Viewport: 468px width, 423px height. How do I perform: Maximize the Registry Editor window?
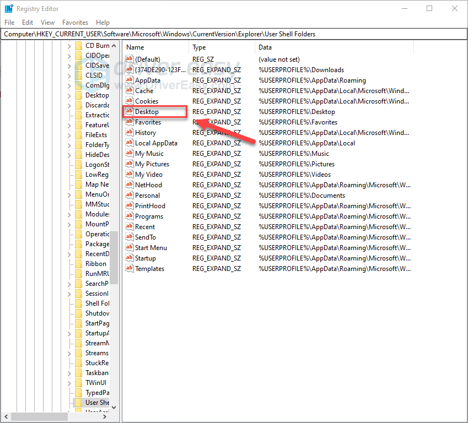pyautogui.click(x=429, y=8)
